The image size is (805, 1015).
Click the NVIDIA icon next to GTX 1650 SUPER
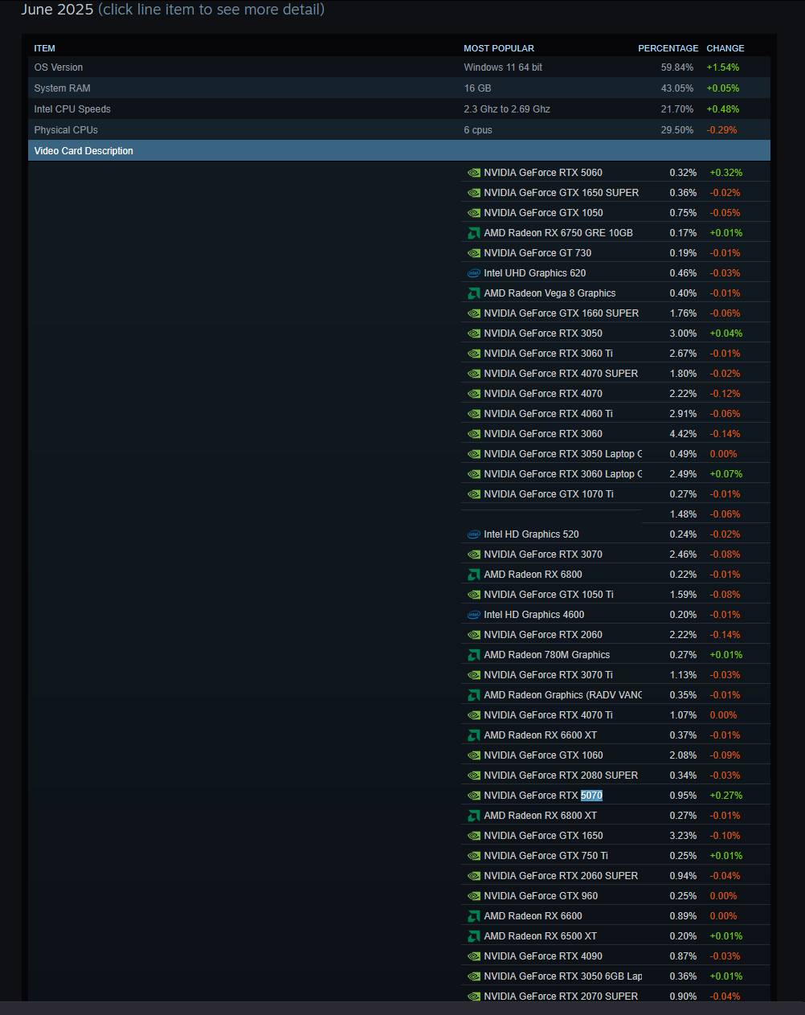click(474, 193)
